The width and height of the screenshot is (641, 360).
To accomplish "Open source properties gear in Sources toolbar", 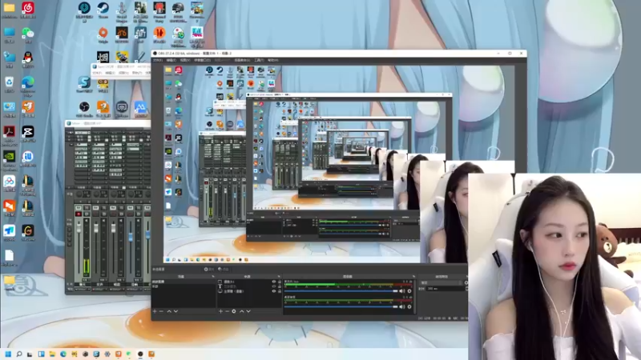I will click(x=234, y=311).
